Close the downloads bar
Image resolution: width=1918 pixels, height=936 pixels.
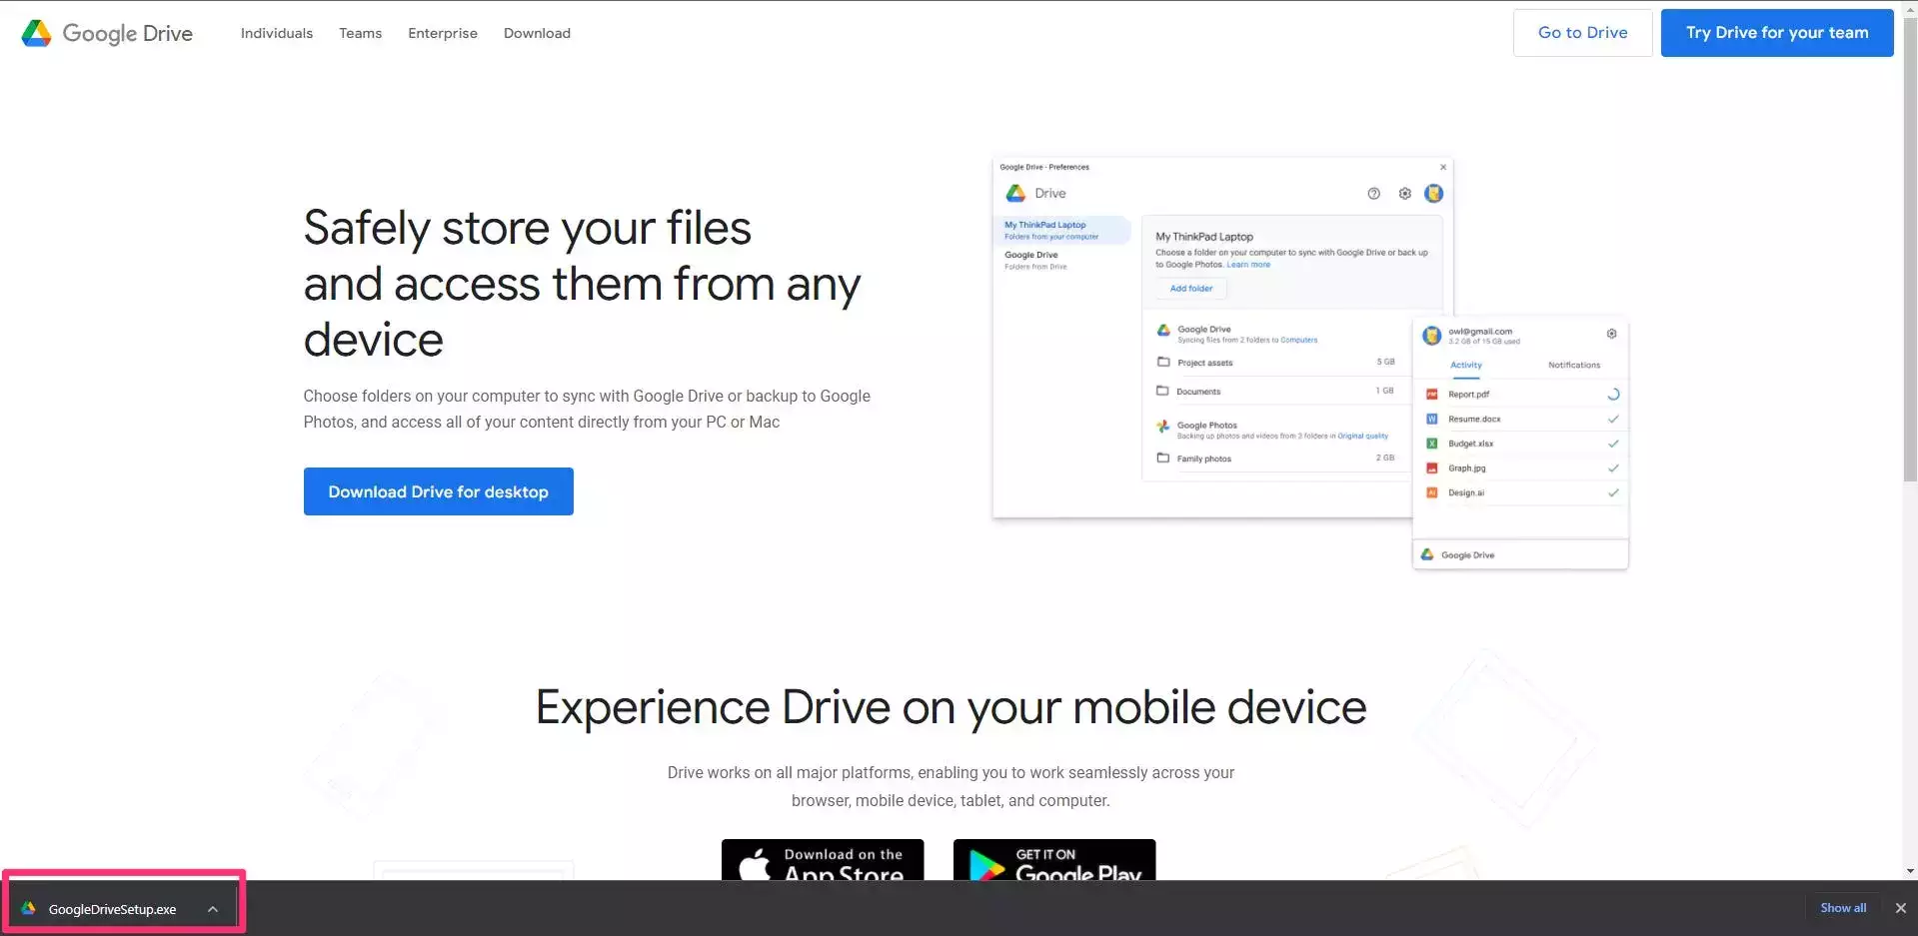coord(1900,908)
